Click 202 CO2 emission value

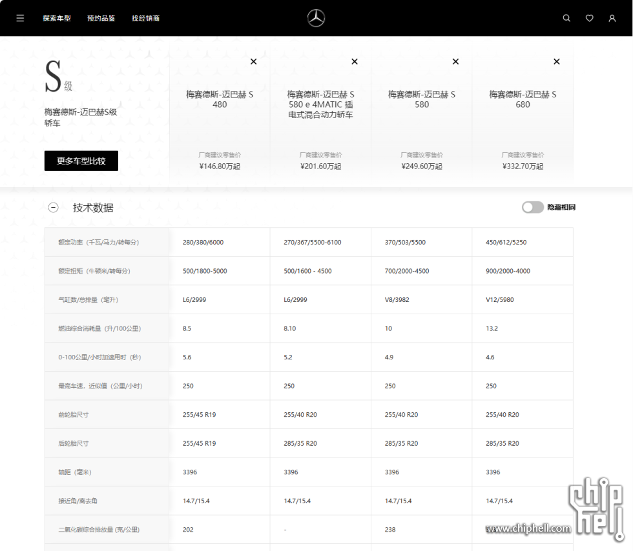pos(188,530)
